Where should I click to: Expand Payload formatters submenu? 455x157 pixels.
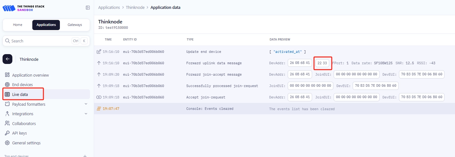tap(86, 104)
